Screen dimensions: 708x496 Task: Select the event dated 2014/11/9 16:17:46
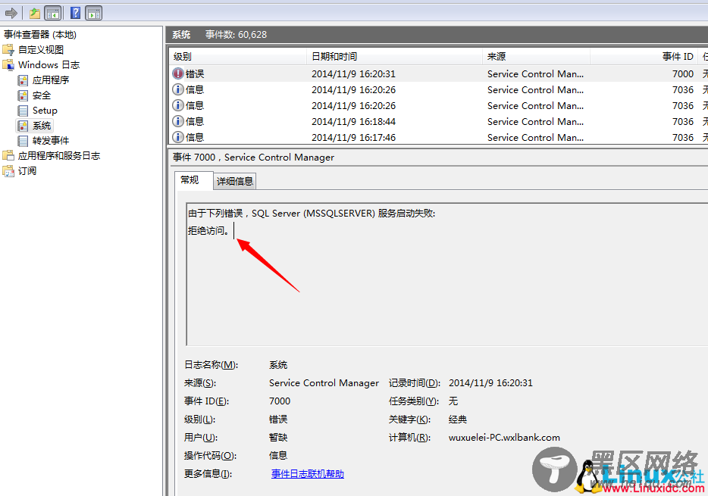[x=438, y=137]
